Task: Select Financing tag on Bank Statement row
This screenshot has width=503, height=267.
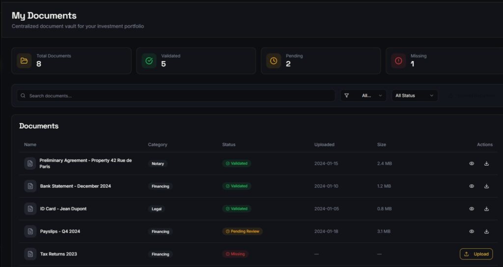Action: click(161, 186)
